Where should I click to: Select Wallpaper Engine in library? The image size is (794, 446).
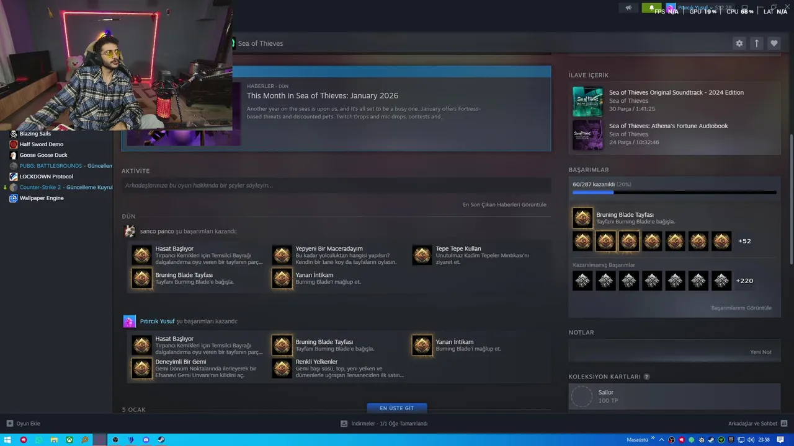click(x=42, y=198)
